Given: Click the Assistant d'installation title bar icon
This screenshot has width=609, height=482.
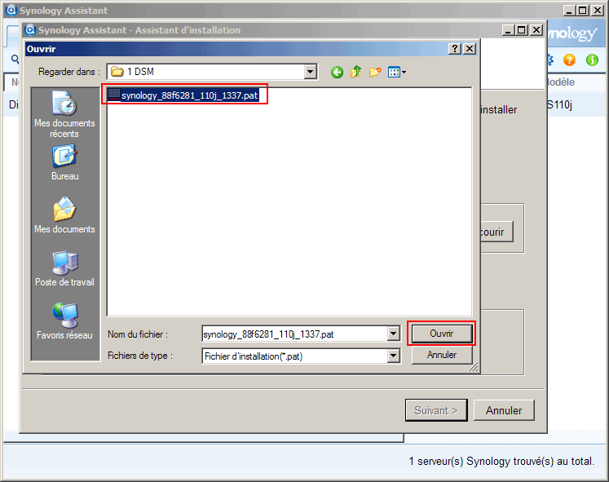Looking at the screenshot, I should point(30,29).
